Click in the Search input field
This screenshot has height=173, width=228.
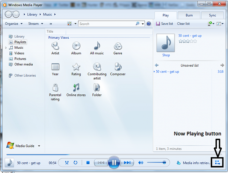107,24
